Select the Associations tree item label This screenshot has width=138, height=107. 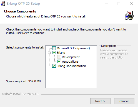click(x=70, y=62)
